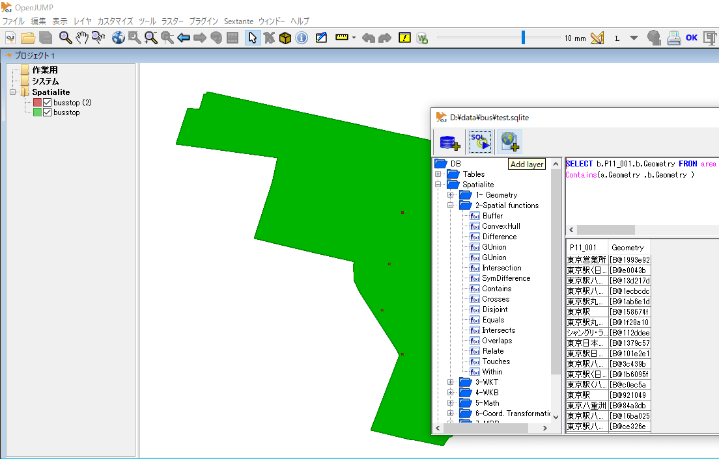Open the dropdown triangle next to L

click(634, 38)
